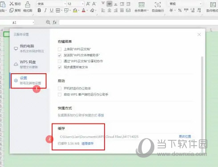The image size is (218, 167).
Task: Toggle italic formatting with the I icon
Action: point(45,10)
